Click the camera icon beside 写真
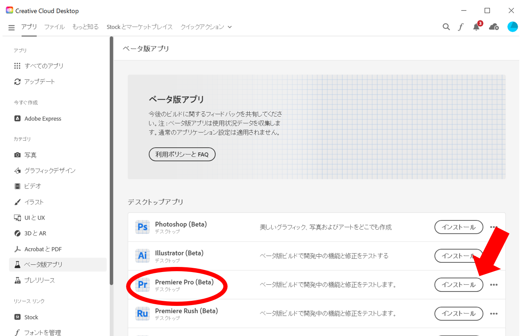Image resolution: width=521 pixels, height=336 pixels. (17, 155)
